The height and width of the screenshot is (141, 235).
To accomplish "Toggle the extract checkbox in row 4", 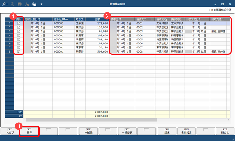I will (19, 36).
